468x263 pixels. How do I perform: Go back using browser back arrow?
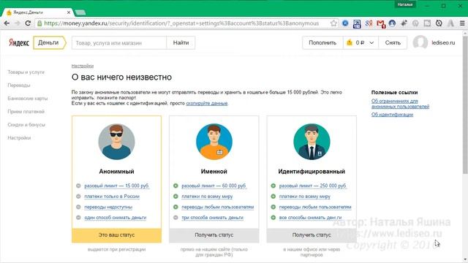coord(7,23)
